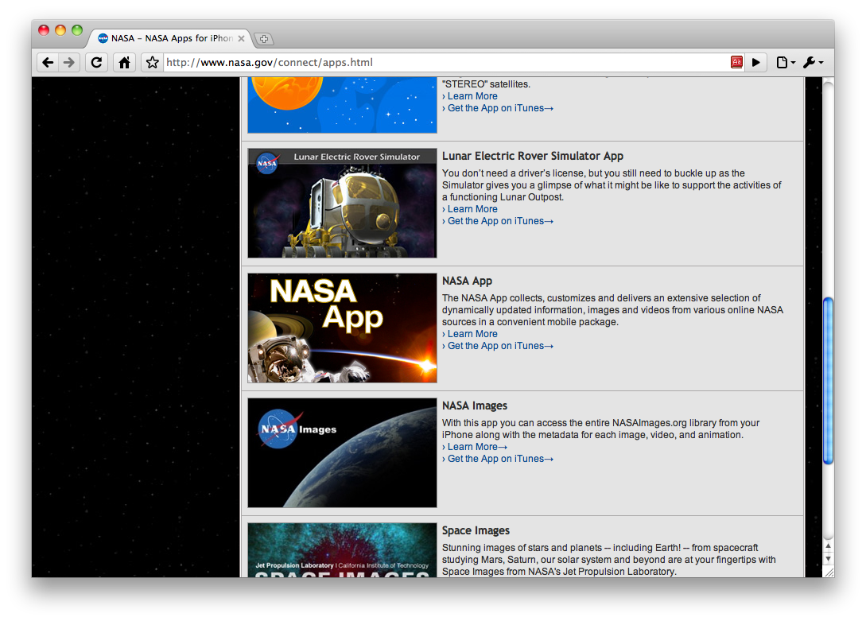Click the Go play arrow button

tap(756, 62)
